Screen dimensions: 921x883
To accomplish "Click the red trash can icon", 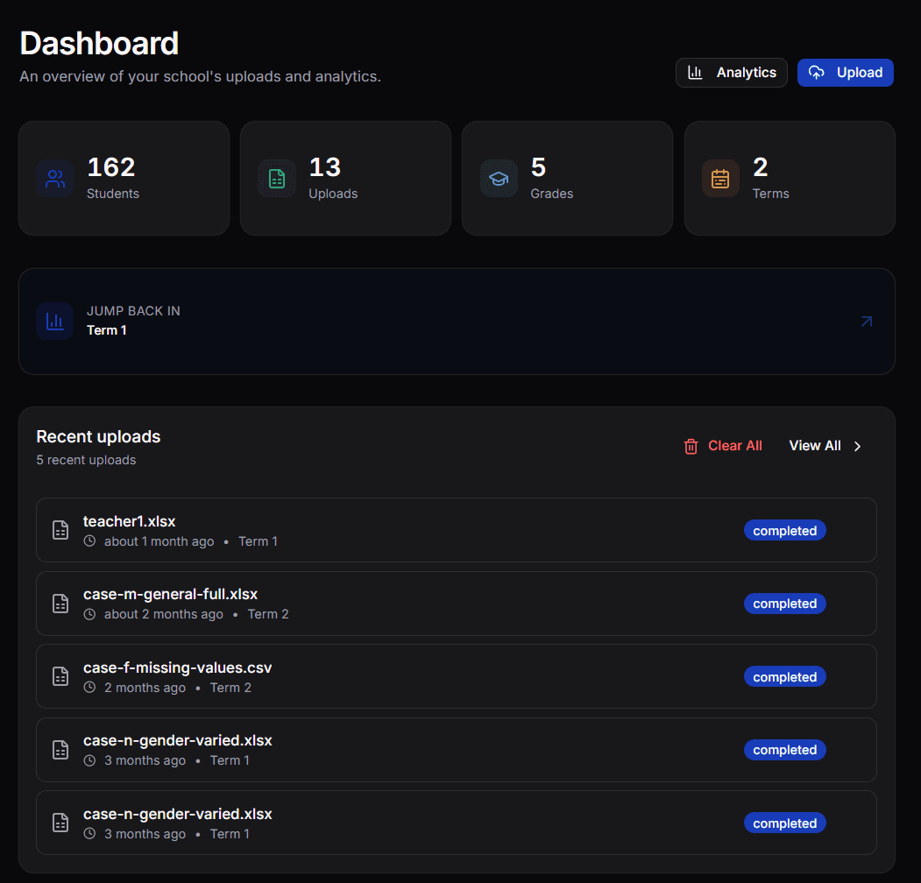I will pos(691,447).
